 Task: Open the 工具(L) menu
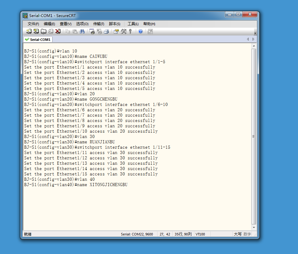point(133,24)
